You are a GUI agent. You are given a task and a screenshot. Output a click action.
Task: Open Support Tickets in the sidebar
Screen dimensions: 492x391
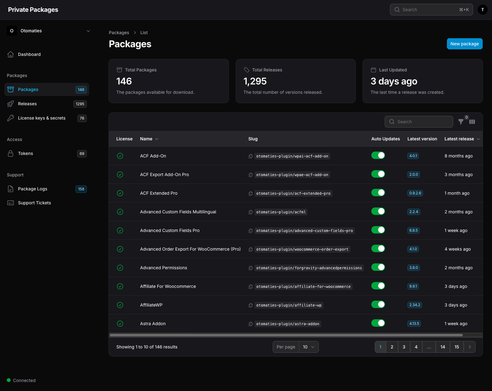click(47, 203)
